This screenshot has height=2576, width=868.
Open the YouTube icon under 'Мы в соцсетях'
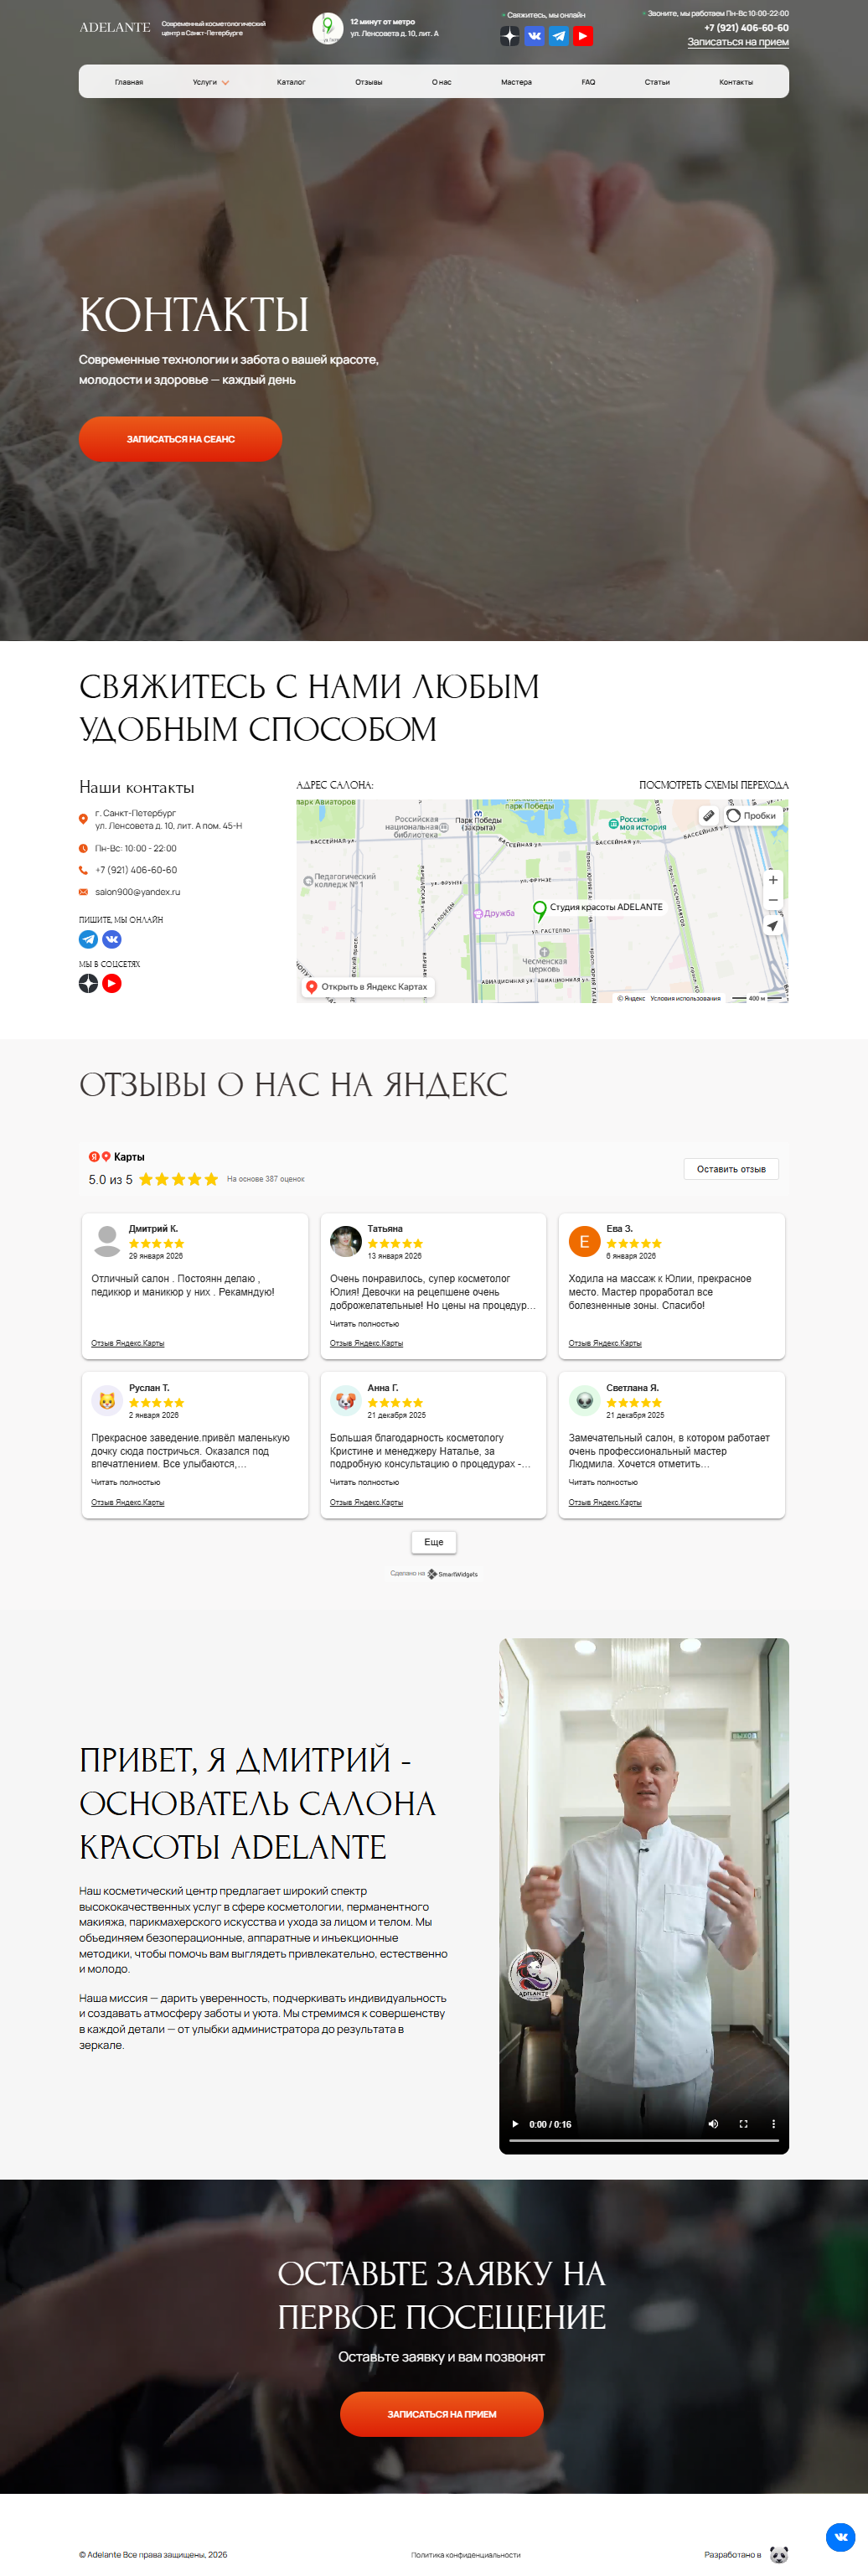[112, 983]
